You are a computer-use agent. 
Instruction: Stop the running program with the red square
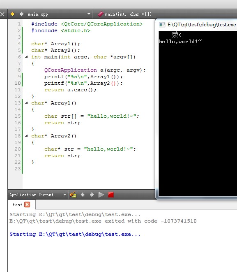coord(111,195)
